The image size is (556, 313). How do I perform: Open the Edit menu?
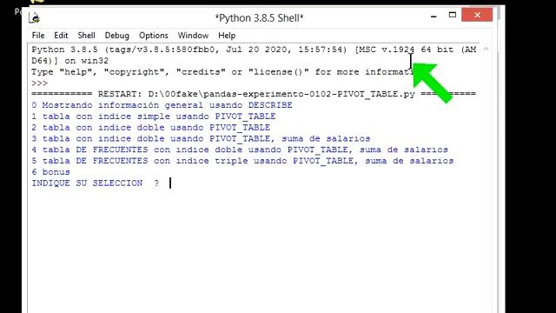tap(61, 36)
